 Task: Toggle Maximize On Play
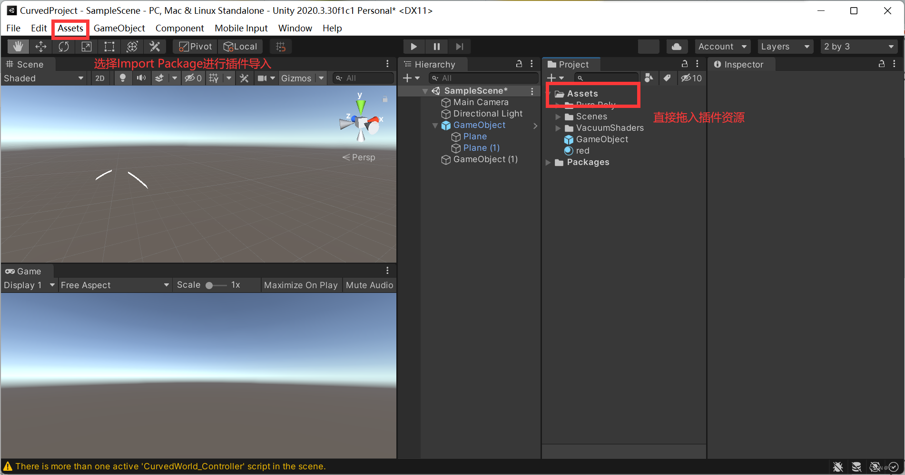[301, 285]
